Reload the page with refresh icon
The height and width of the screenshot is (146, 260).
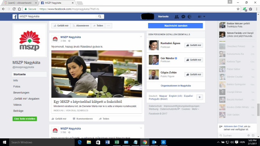point(14,9)
